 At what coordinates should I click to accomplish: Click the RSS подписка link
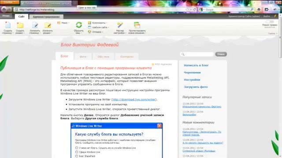click(x=163, y=65)
